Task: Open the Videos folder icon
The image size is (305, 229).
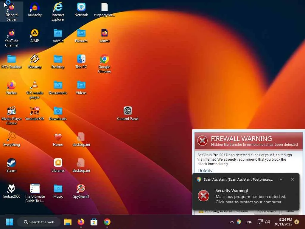Action: tap(81, 88)
